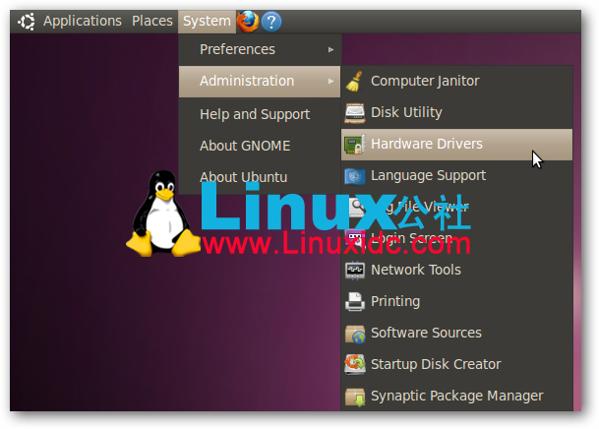Viewport: 599px width, 429px height.
Task: Click the Startup Disk Creator icon
Action: pos(354,364)
